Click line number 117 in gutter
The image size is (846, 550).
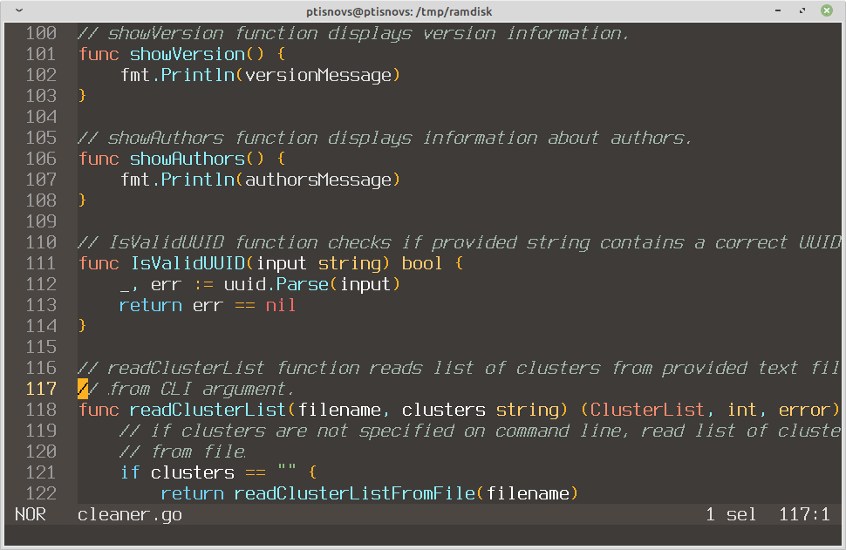point(41,389)
